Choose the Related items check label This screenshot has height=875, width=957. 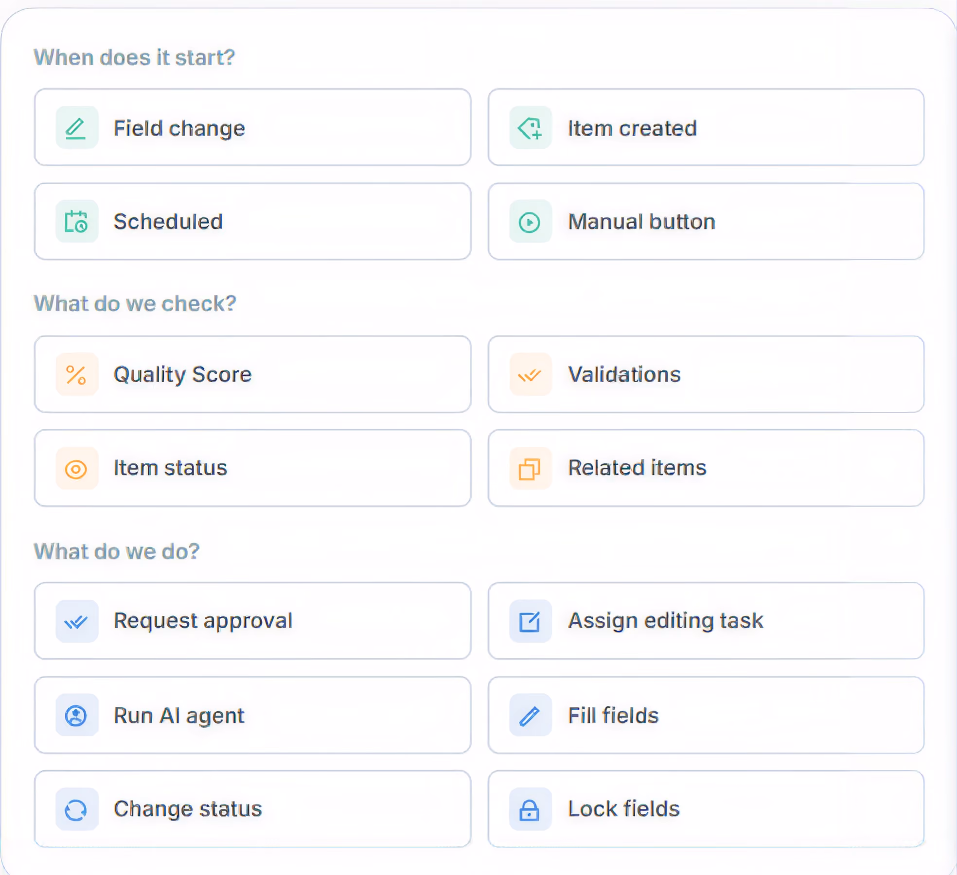click(x=637, y=468)
